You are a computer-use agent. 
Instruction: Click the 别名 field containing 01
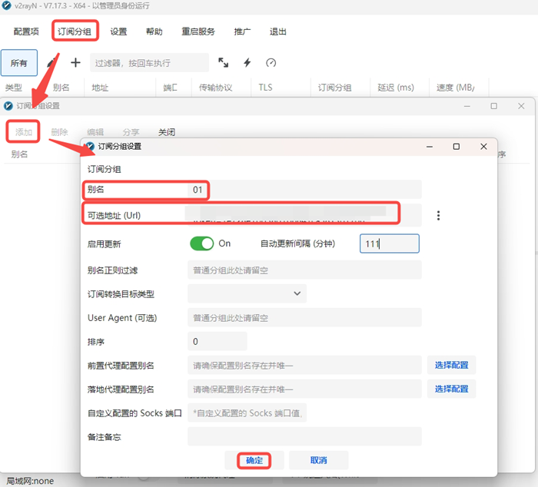click(304, 189)
